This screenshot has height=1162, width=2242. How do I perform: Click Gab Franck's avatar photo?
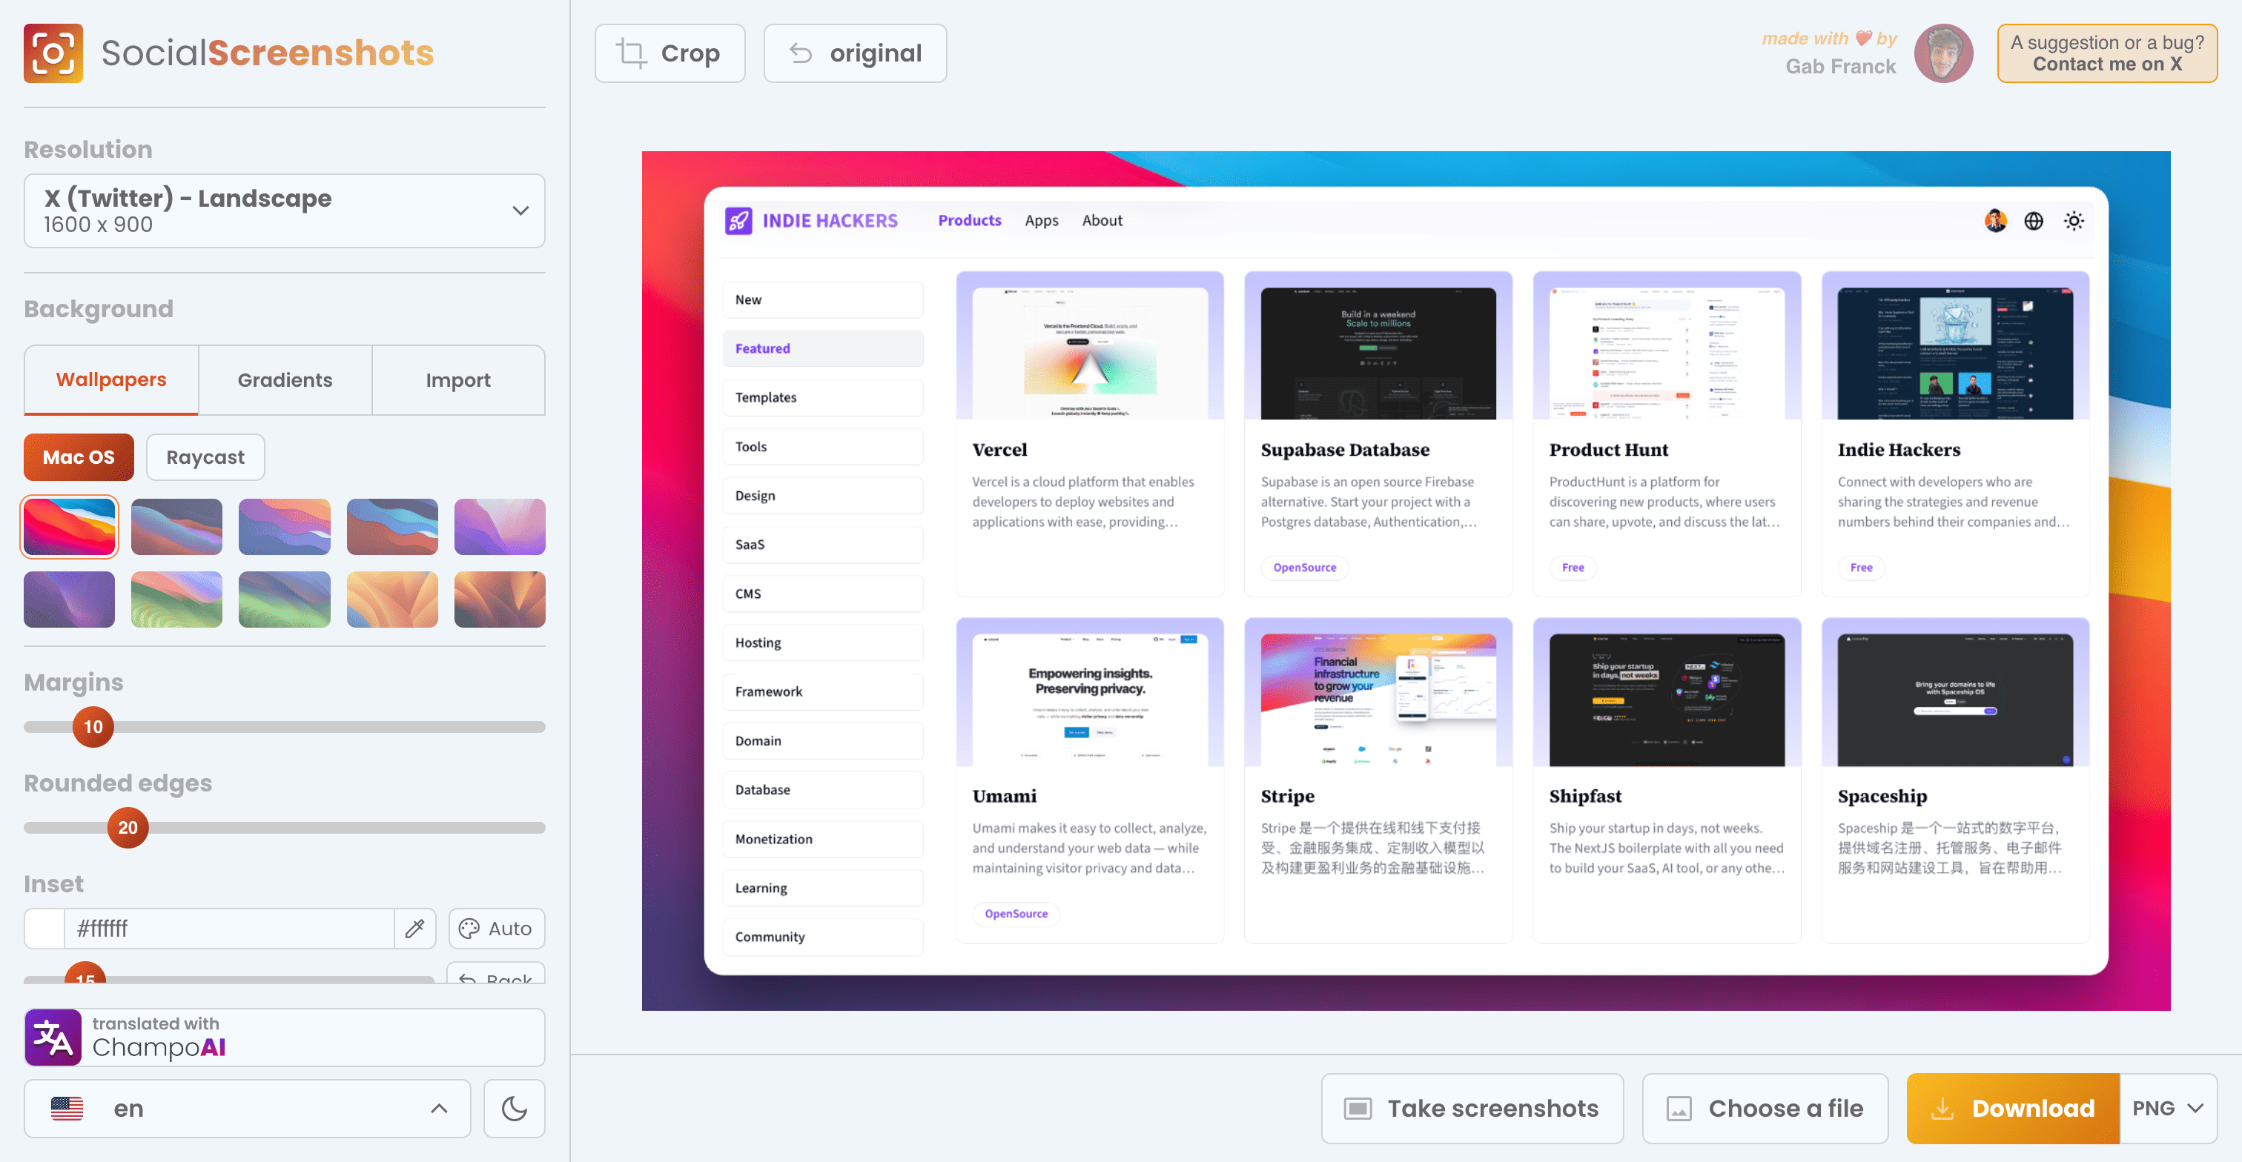[x=1942, y=53]
